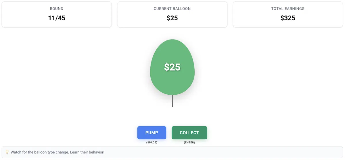
Task: Click the CURRENT BALLOON heading label
Action: click(x=172, y=9)
